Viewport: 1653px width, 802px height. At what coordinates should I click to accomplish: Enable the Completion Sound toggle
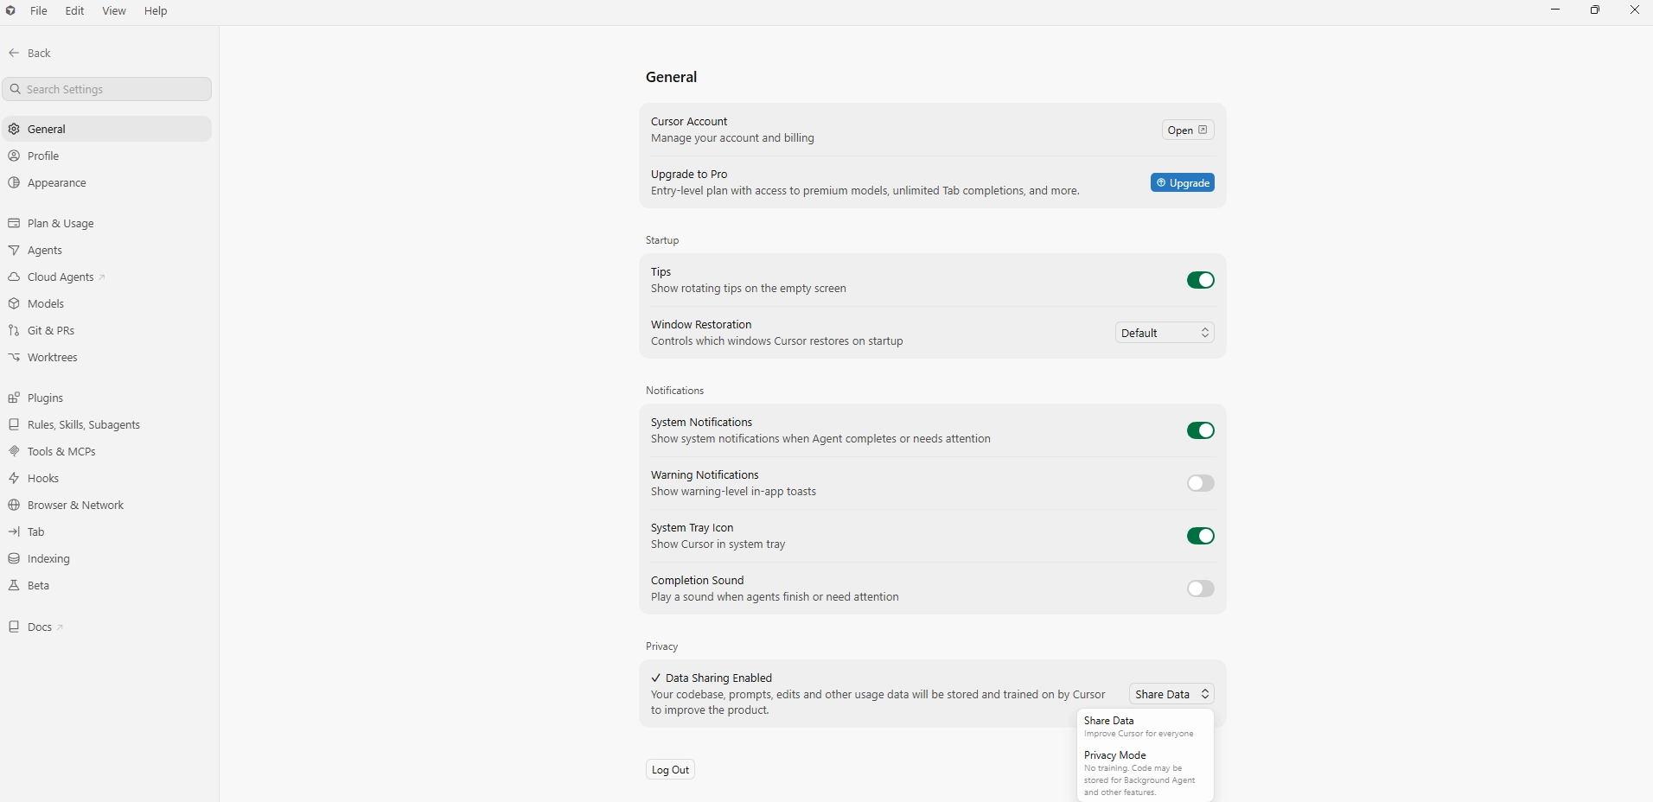click(1200, 589)
